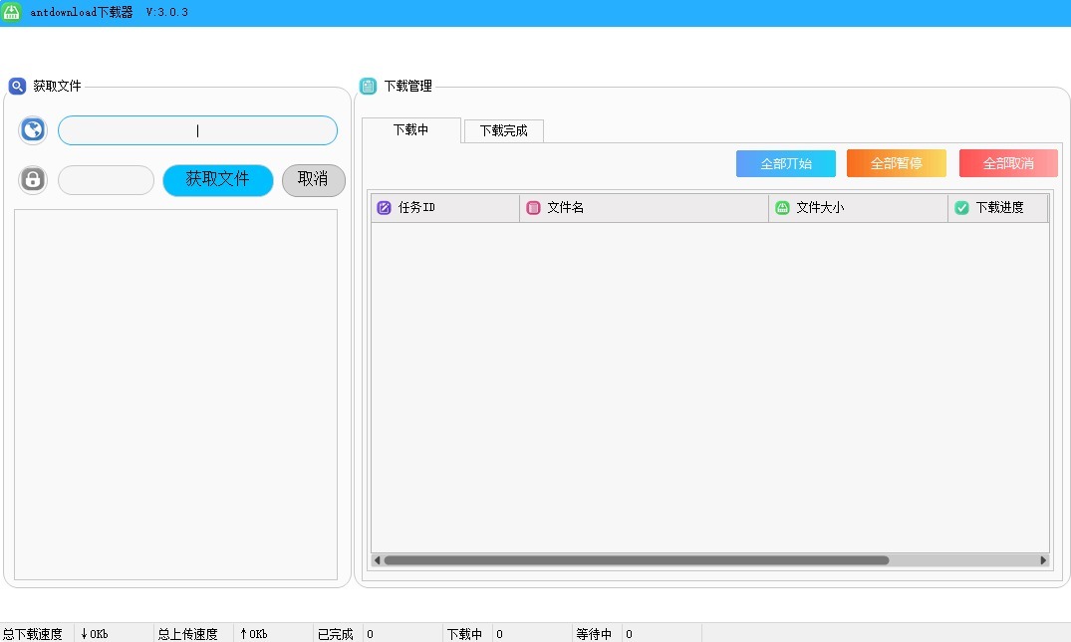
Task: Pause all downloads with 全部暂停
Action: (x=896, y=163)
